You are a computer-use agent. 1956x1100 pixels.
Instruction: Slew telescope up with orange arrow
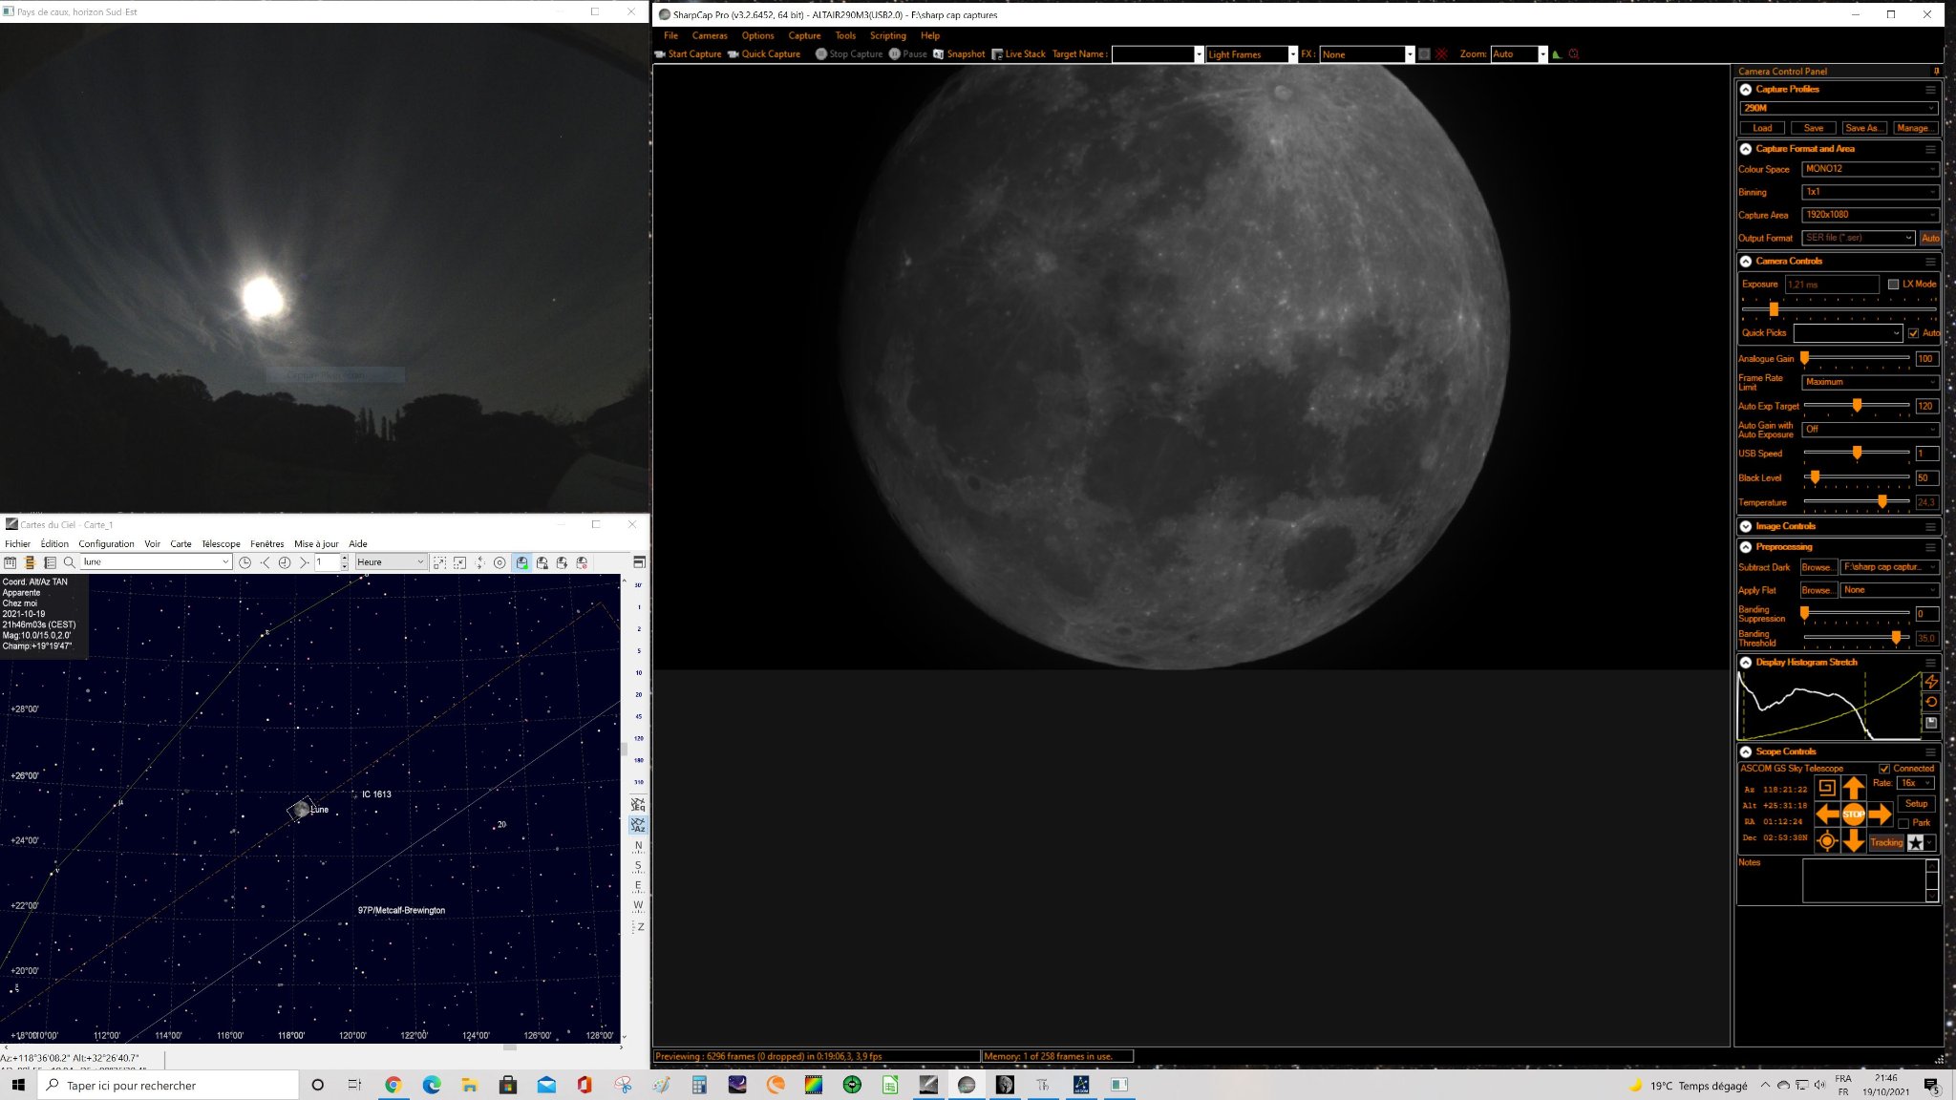[x=1853, y=788]
